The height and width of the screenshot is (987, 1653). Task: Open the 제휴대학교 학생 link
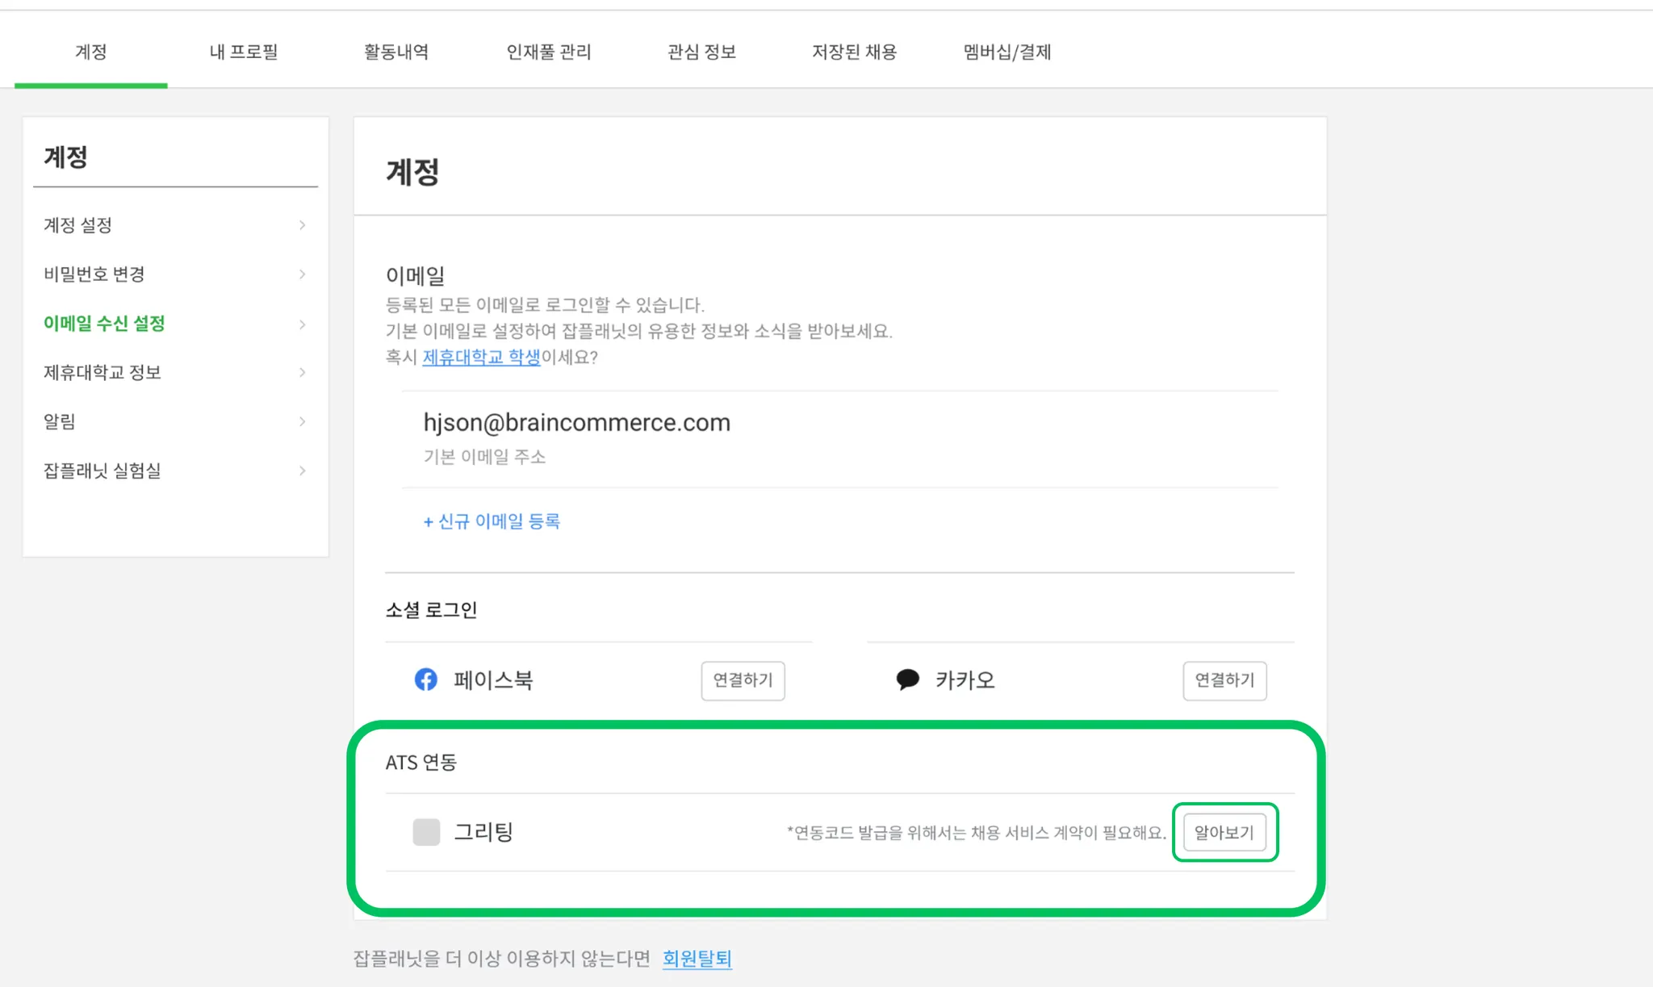click(481, 357)
